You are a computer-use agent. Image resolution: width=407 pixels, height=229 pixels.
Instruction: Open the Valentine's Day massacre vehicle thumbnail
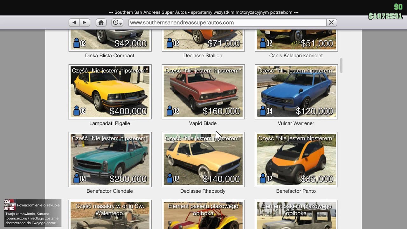(x=110, y=214)
